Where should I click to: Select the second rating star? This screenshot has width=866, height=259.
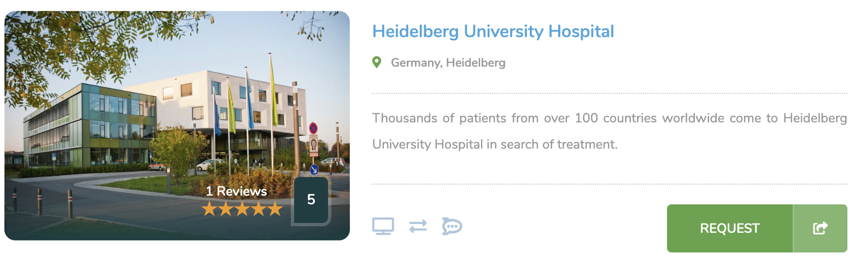tap(226, 209)
